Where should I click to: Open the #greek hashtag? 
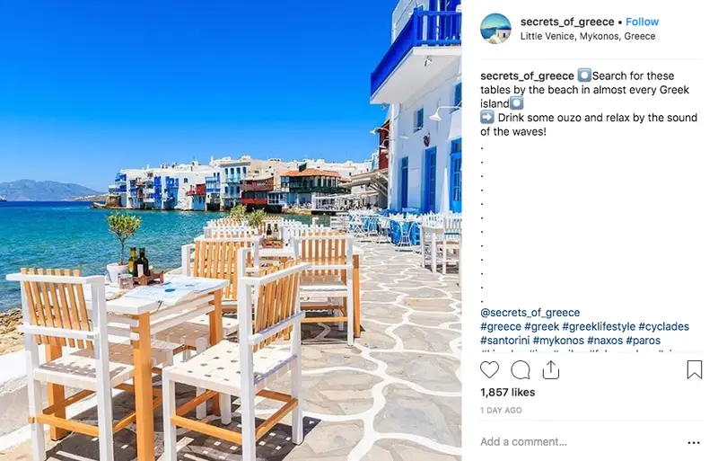click(x=542, y=326)
